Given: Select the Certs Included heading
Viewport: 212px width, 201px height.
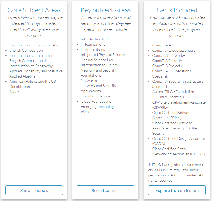Looking at the screenshot, I should tap(177, 10).
